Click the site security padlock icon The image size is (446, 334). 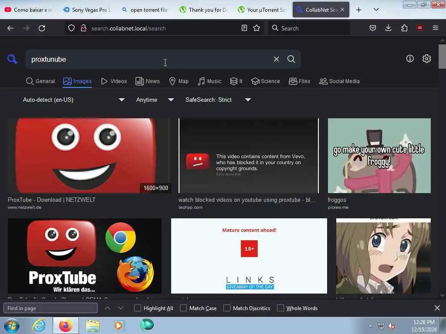tap(84, 28)
